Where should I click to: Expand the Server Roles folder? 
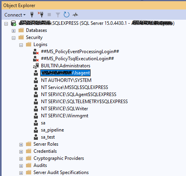(x=21, y=145)
